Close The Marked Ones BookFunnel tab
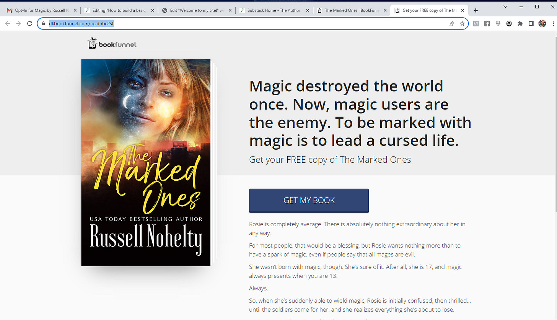Image resolution: width=557 pixels, height=320 pixels. click(x=385, y=11)
